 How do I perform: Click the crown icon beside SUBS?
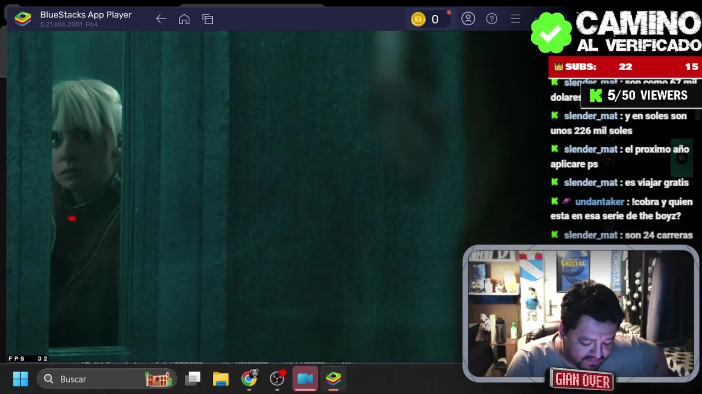click(558, 67)
